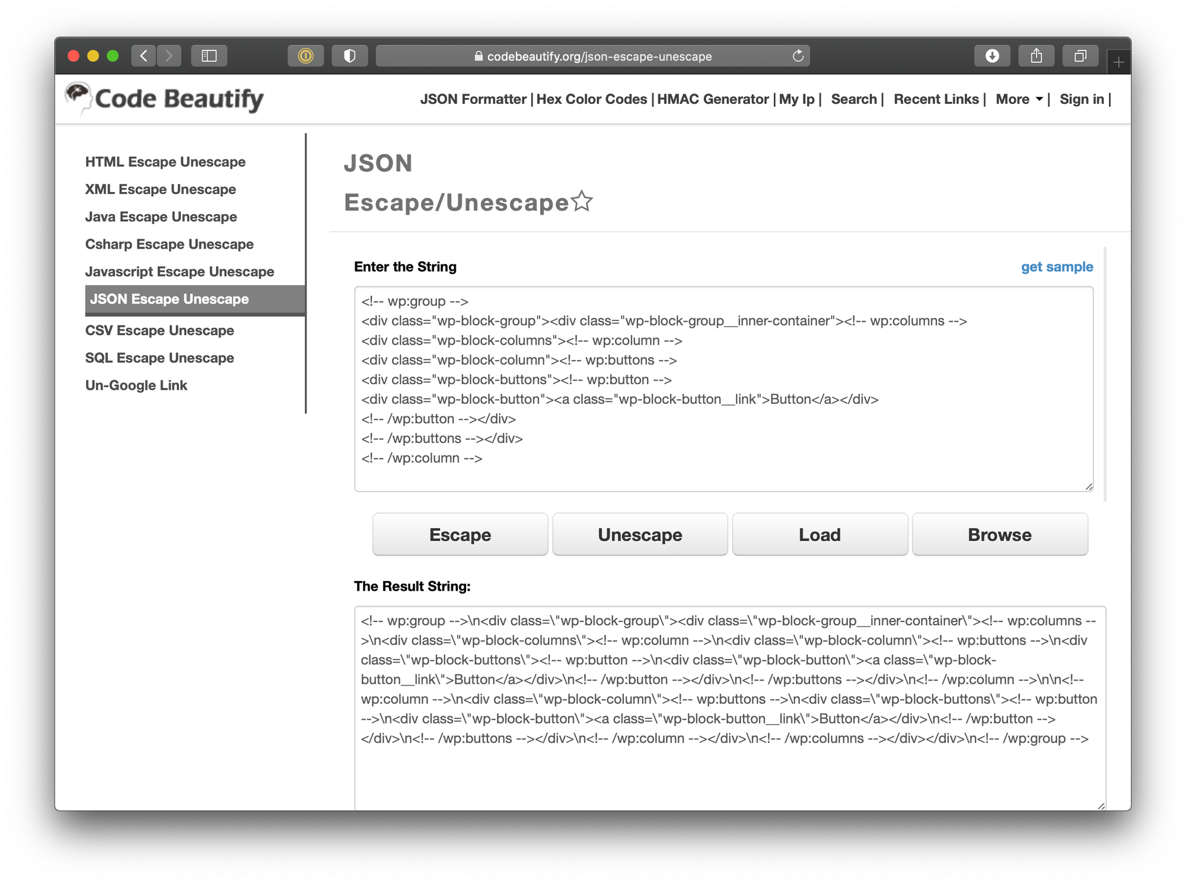1186x883 pixels.
Task: Open the get sample link
Action: (x=1056, y=267)
